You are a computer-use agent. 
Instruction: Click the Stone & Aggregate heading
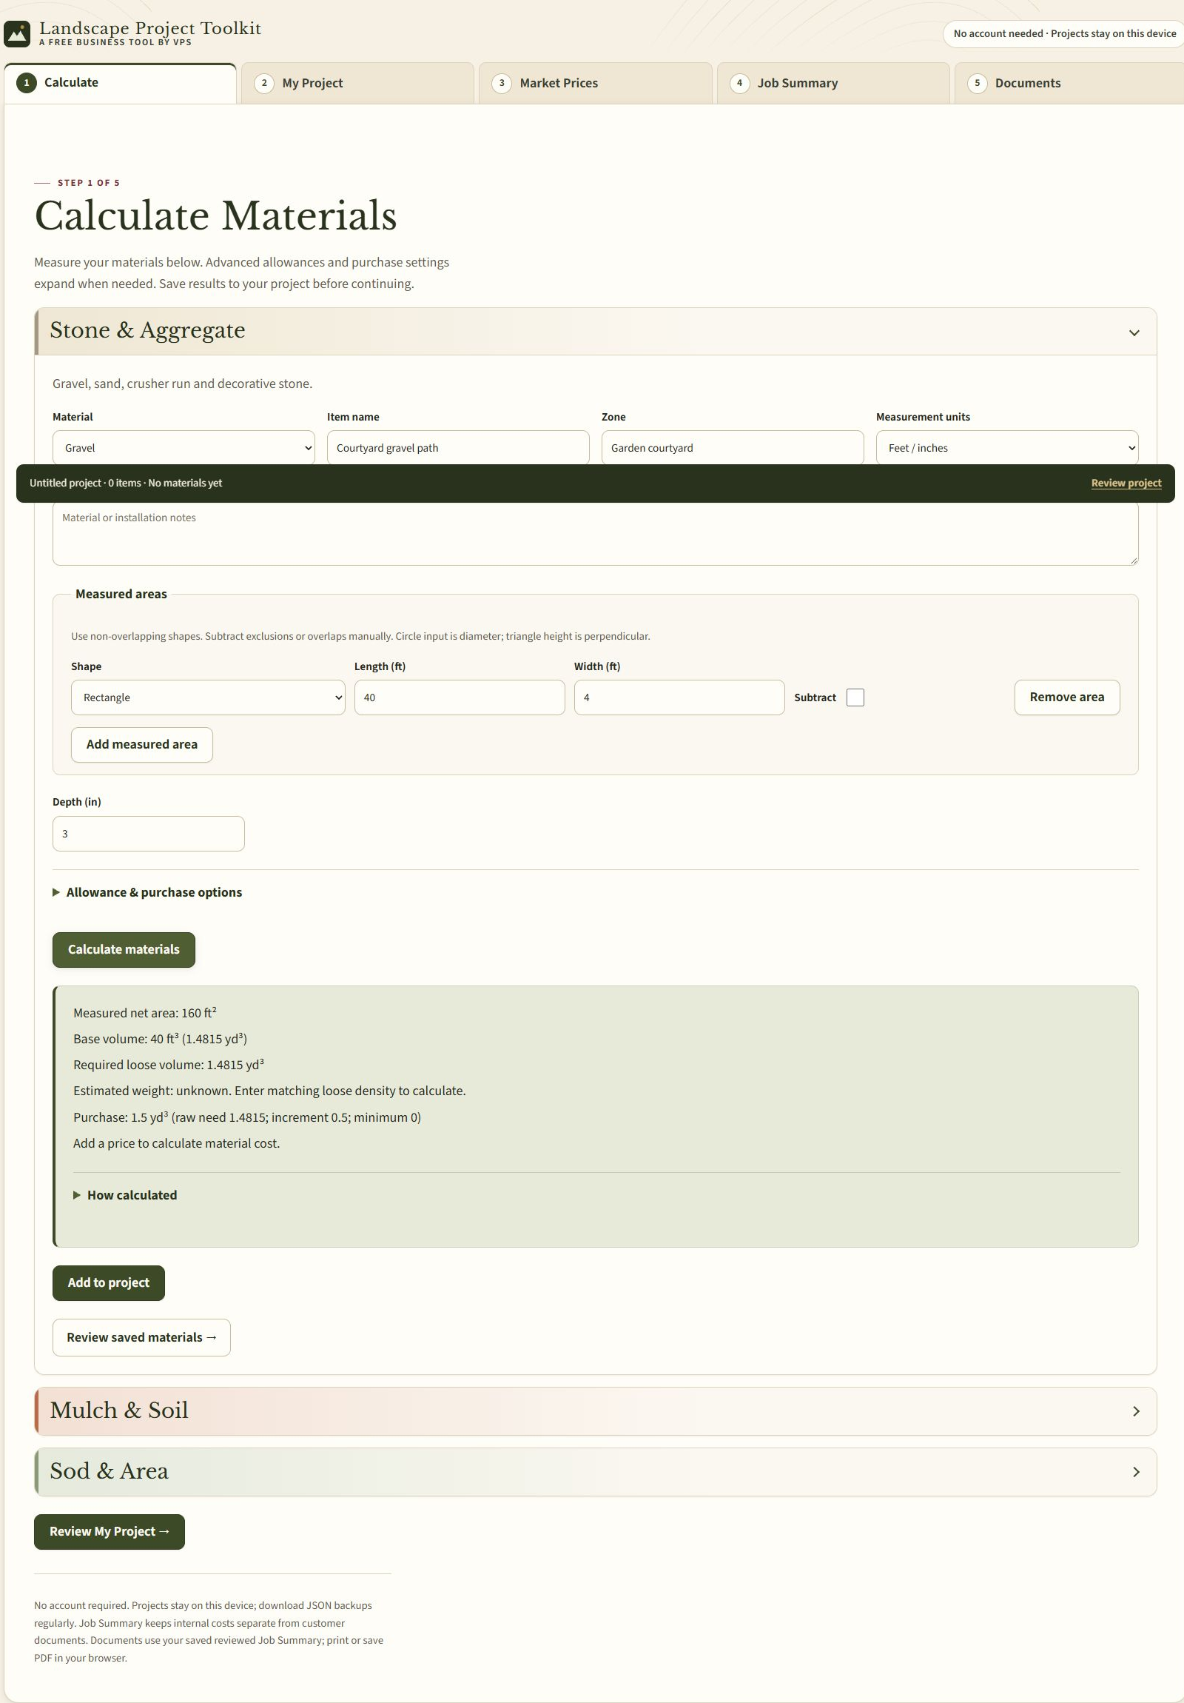click(147, 330)
